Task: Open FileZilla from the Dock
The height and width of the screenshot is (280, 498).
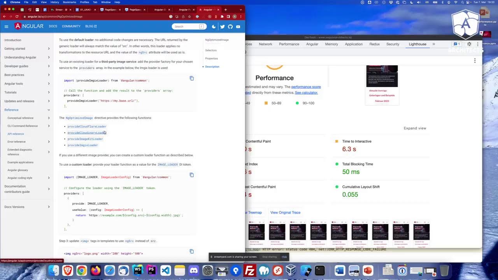Action: (x=250, y=270)
